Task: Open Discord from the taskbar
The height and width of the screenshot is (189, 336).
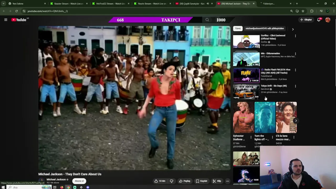Action: [x=88, y=187]
